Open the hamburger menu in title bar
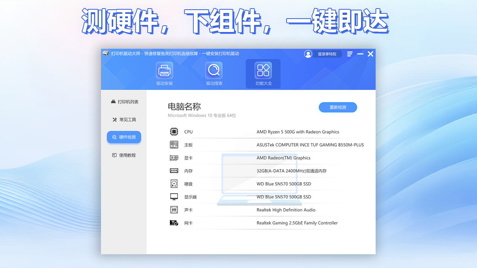 click(x=350, y=54)
